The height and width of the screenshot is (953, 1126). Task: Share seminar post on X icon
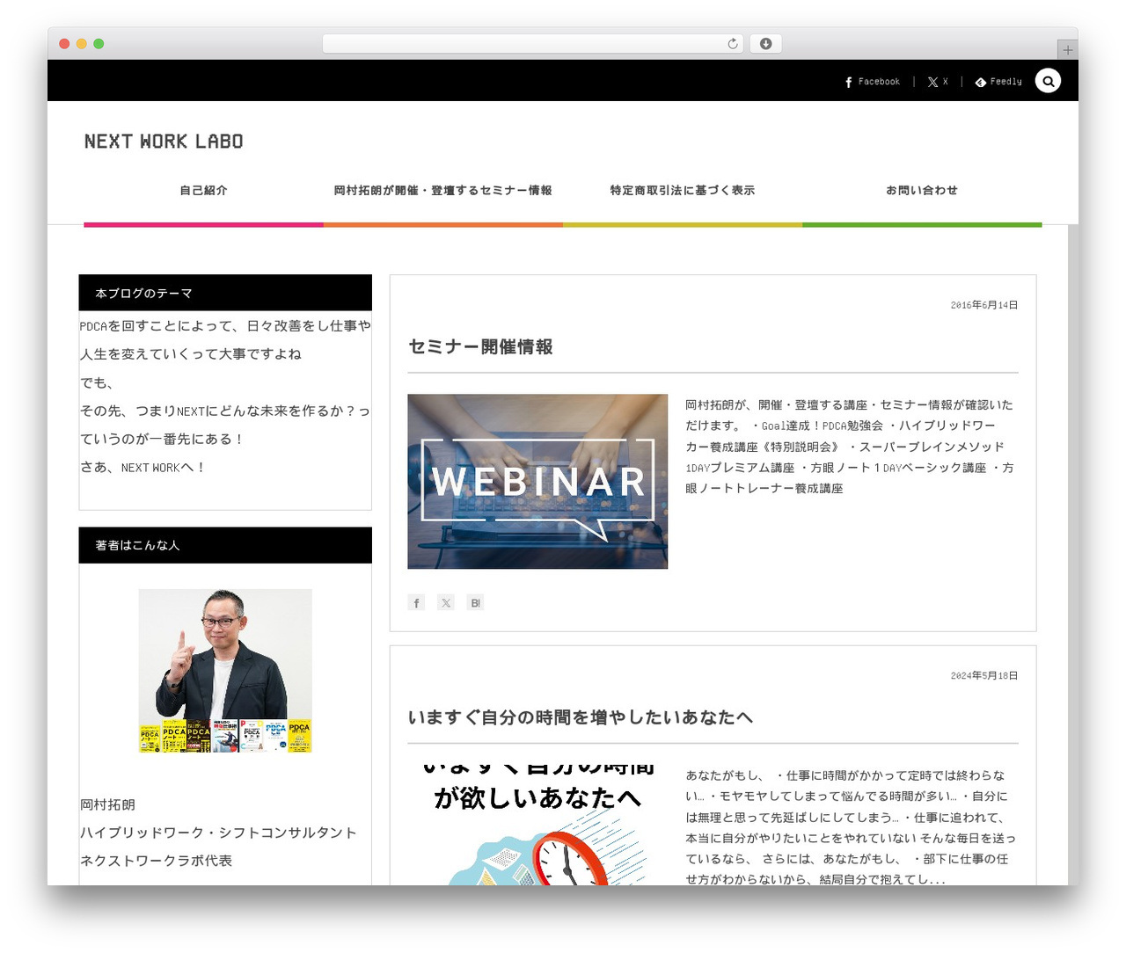pyautogui.click(x=446, y=602)
